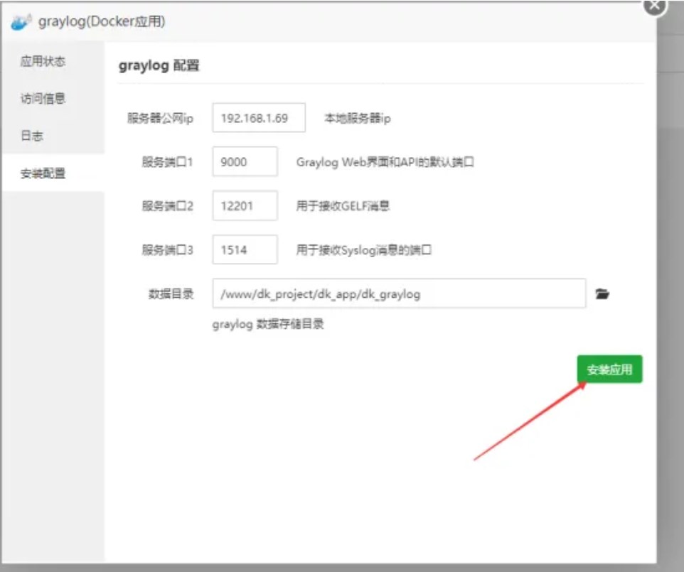Focus the 服务器公网ip input field

pyautogui.click(x=258, y=118)
